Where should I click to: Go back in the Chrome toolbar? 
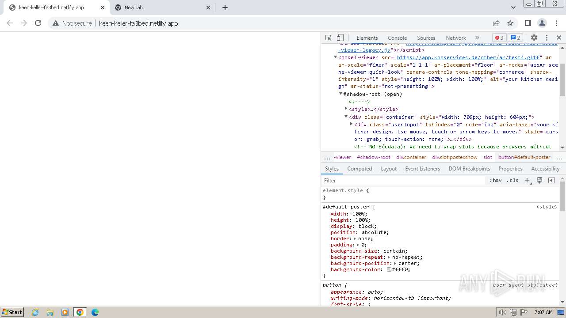coord(10,23)
